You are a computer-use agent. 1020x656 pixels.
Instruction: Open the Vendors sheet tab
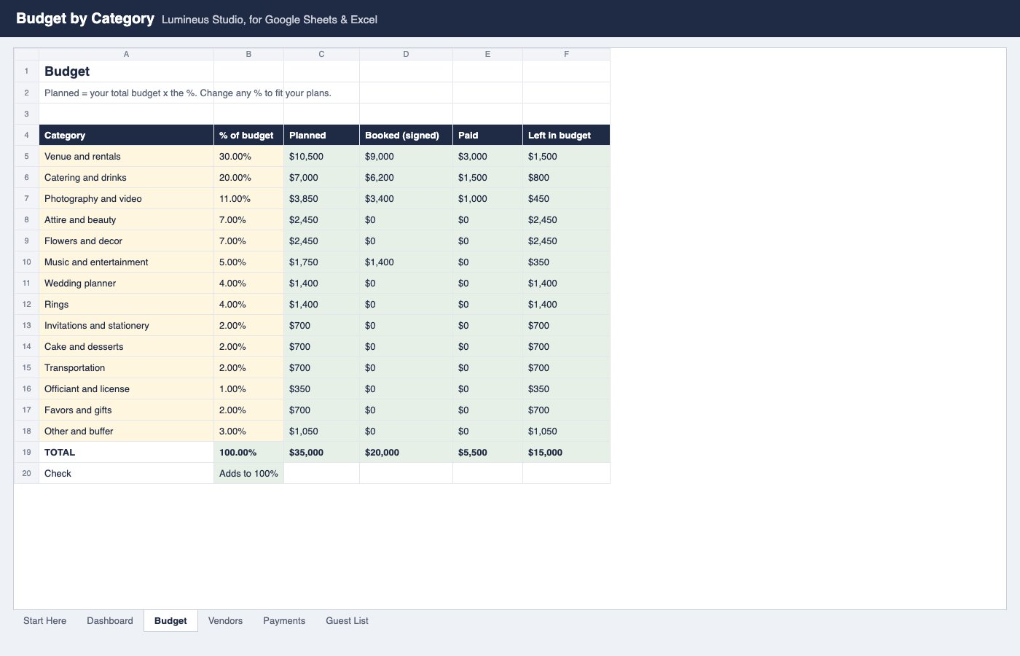point(225,621)
